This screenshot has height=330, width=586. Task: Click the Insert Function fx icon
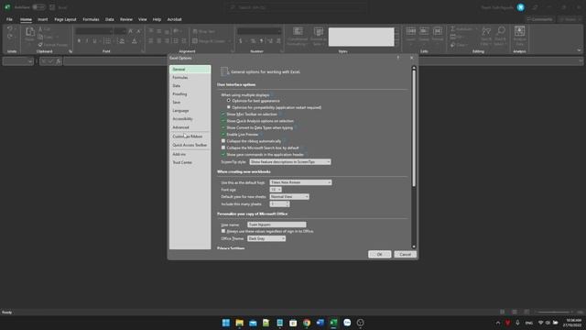coord(59,61)
